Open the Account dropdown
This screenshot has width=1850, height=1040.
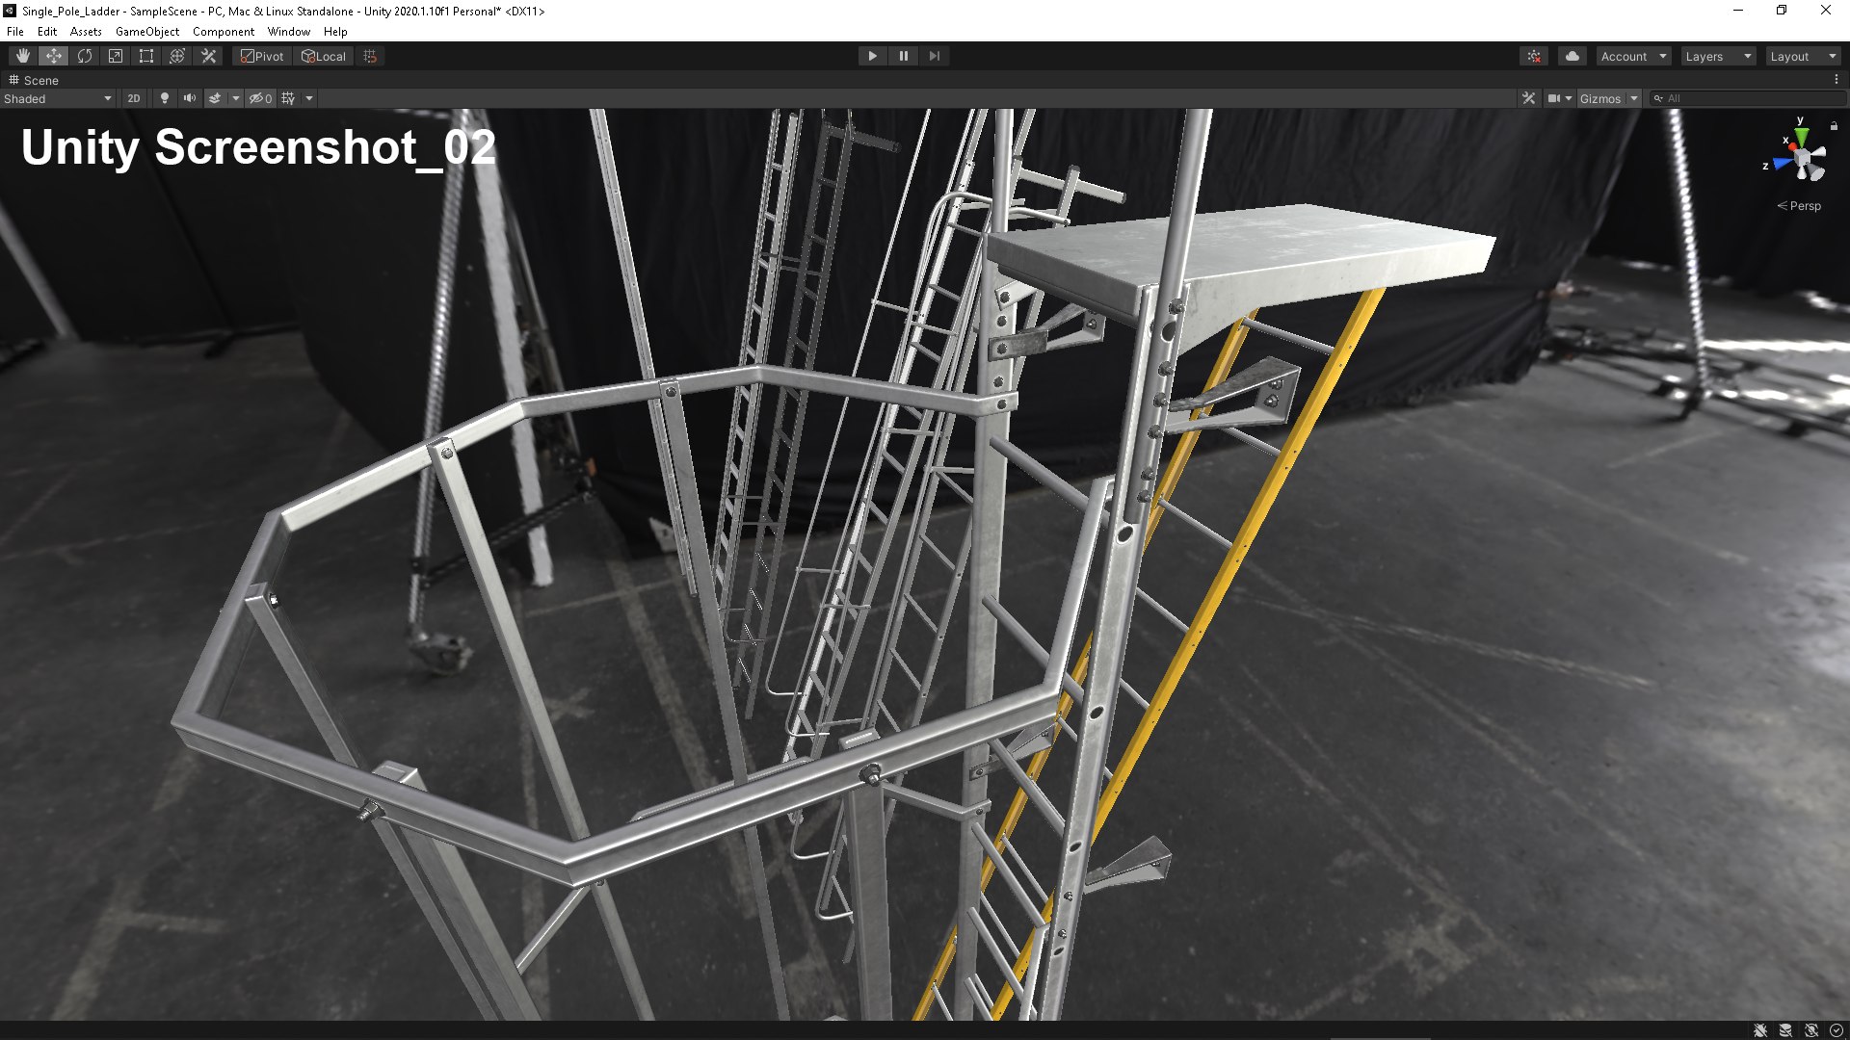[1633, 56]
